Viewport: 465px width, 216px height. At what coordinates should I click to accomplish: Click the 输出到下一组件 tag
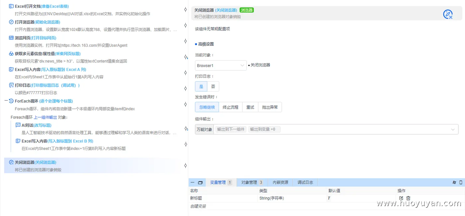coord(231,129)
